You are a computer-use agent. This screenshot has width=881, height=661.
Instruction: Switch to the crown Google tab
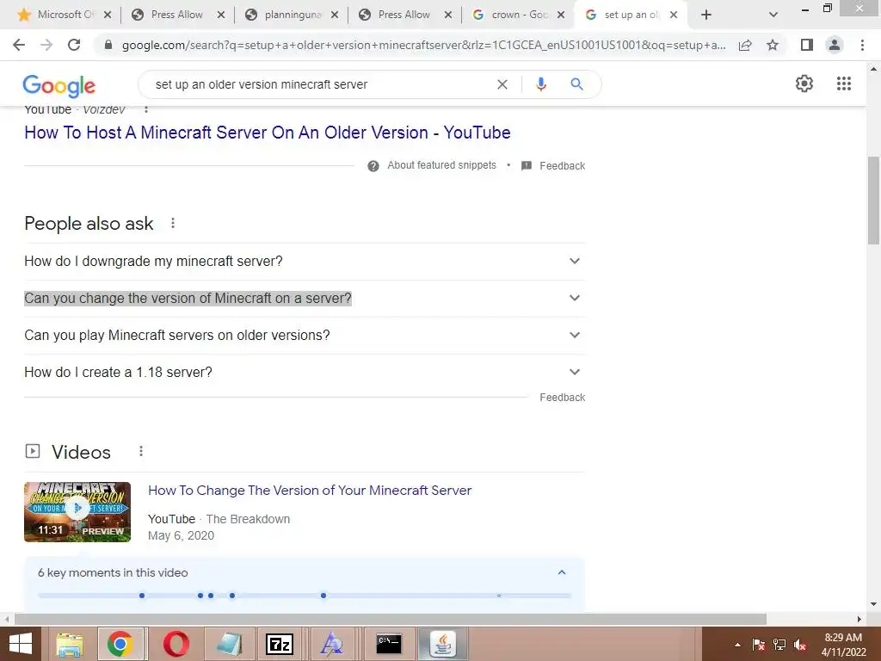517,15
